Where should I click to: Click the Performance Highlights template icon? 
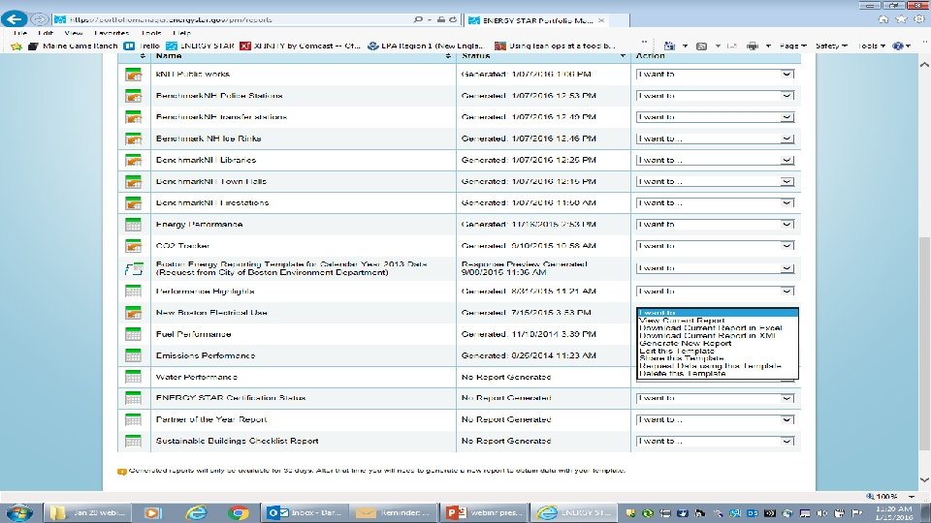[x=133, y=292]
